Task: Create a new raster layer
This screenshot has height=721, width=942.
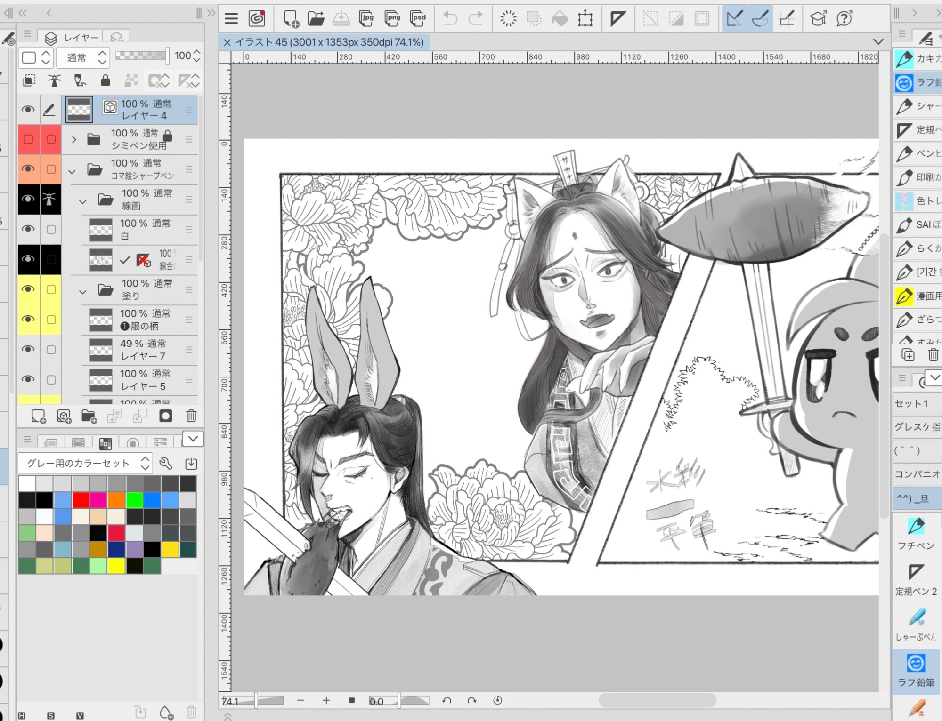Action: click(x=38, y=416)
